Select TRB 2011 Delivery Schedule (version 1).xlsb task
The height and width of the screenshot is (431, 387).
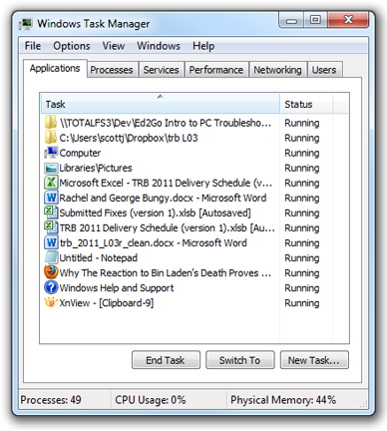click(194, 227)
